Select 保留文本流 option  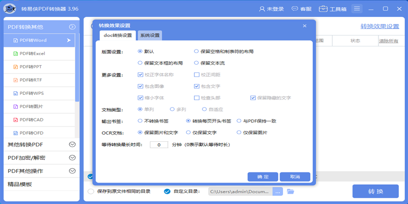[x=196, y=63]
